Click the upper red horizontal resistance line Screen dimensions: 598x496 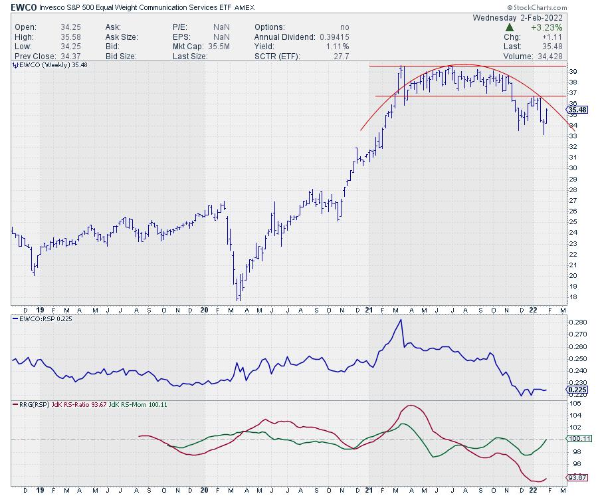click(465, 66)
